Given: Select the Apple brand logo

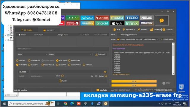Looking at the screenshot, I should point(117,23).
